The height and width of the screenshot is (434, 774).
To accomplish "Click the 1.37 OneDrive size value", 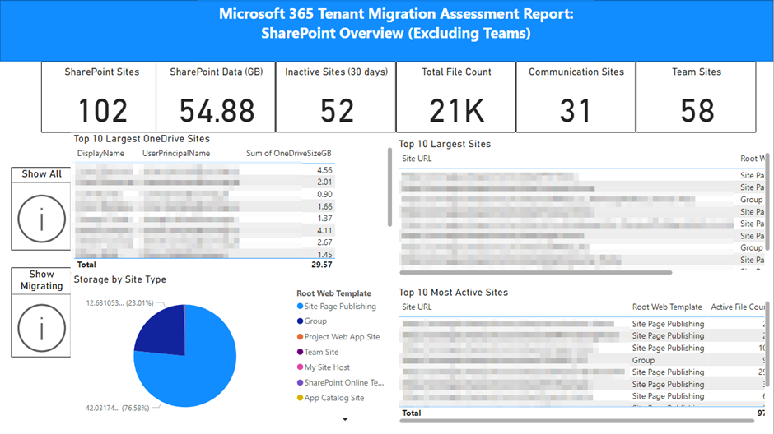I will coord(324,219).
